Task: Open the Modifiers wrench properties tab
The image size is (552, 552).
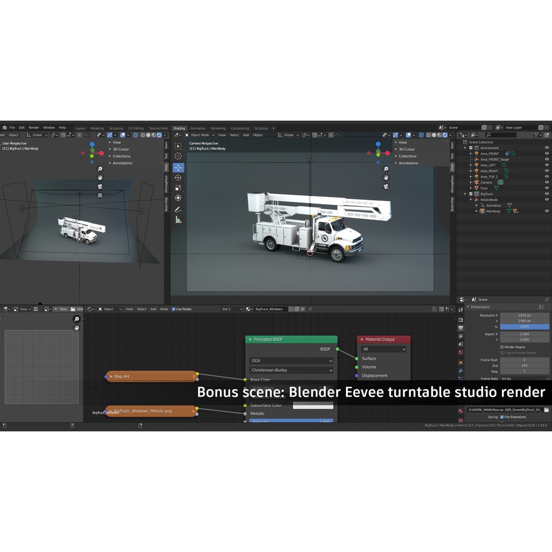Action: tap(461, 371)
